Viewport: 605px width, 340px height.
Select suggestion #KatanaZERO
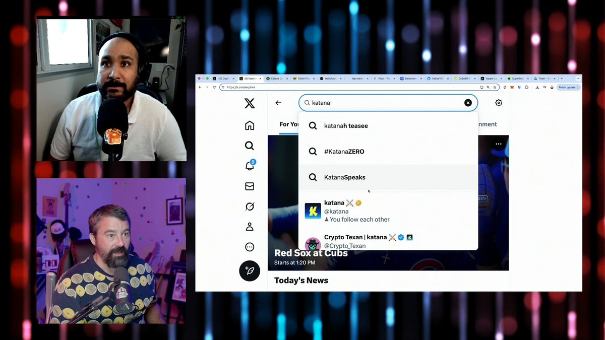(388, 152)
